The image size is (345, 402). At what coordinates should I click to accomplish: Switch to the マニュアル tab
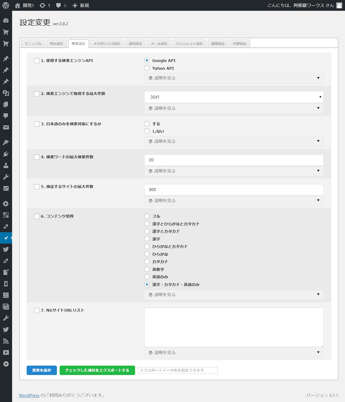pyautogui.click(x=33, y=43)
